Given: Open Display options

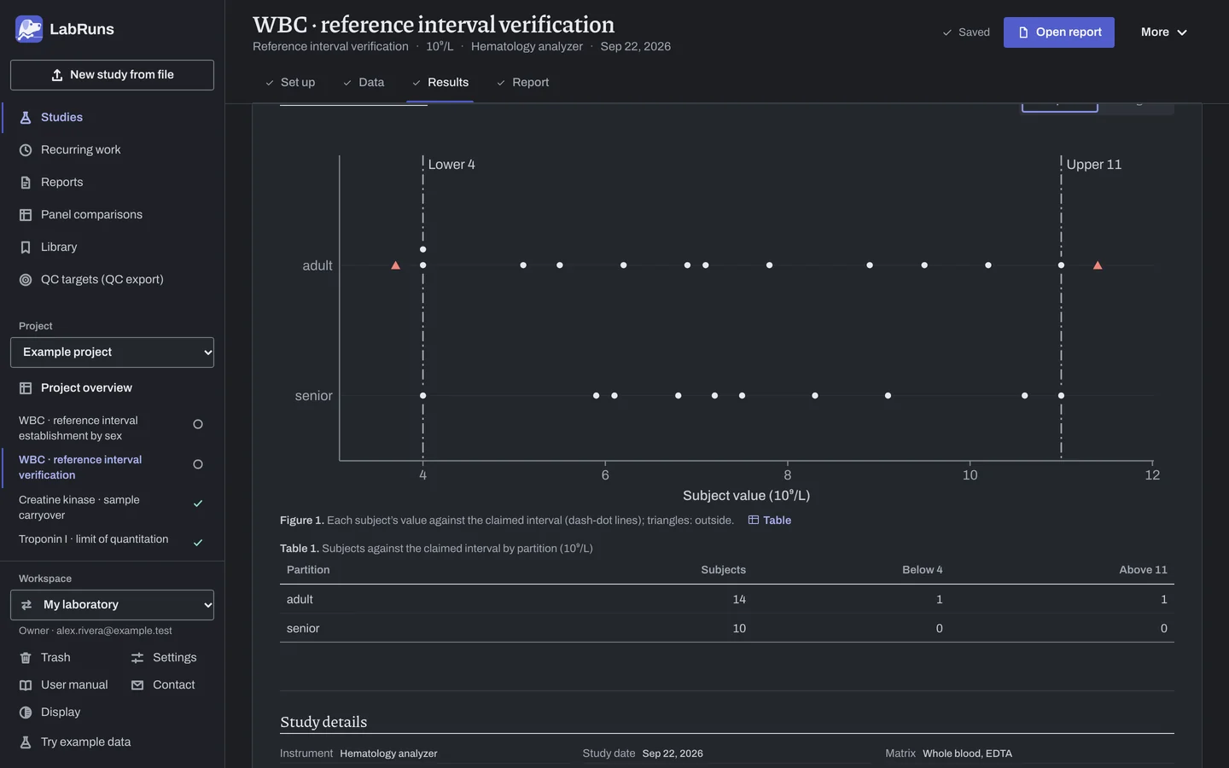Looking at the screenshot, I should (x=50, y=713).
